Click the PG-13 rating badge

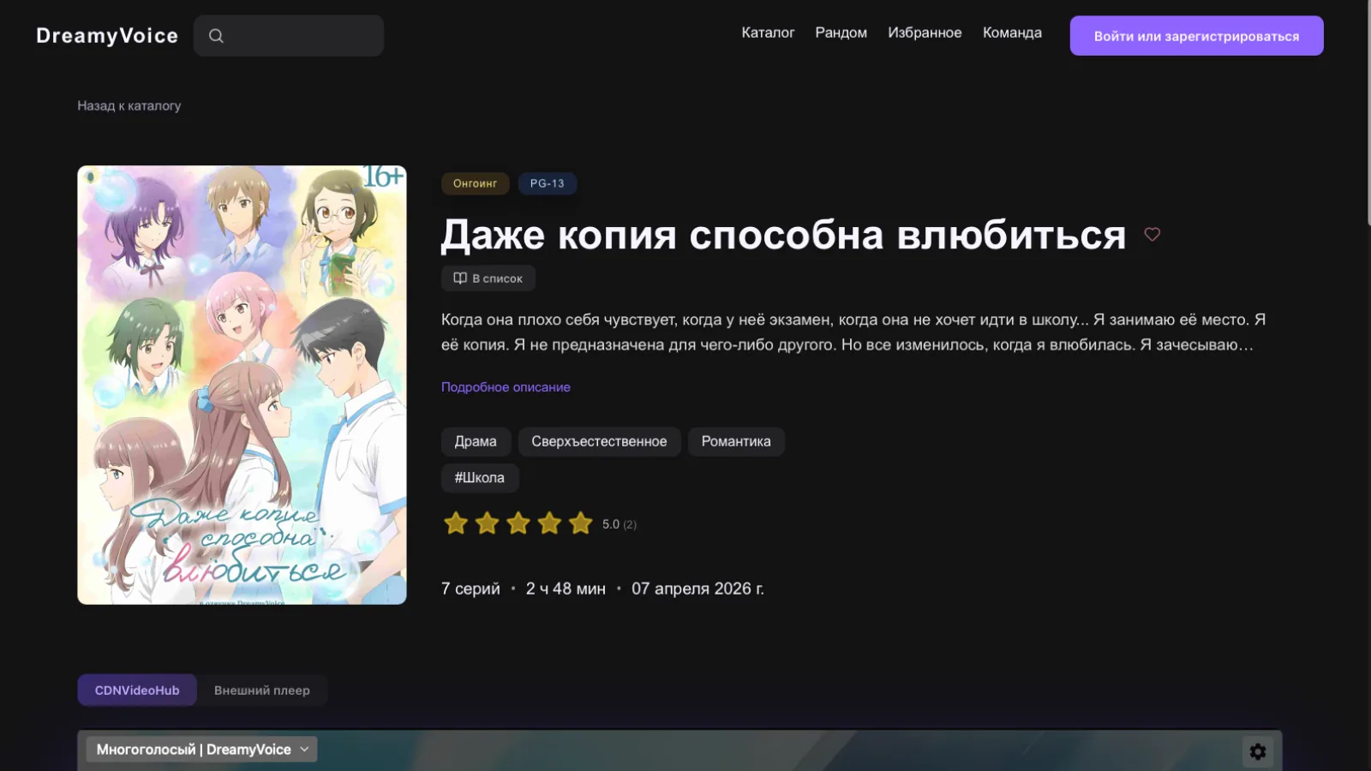click(x=547, y=183)
